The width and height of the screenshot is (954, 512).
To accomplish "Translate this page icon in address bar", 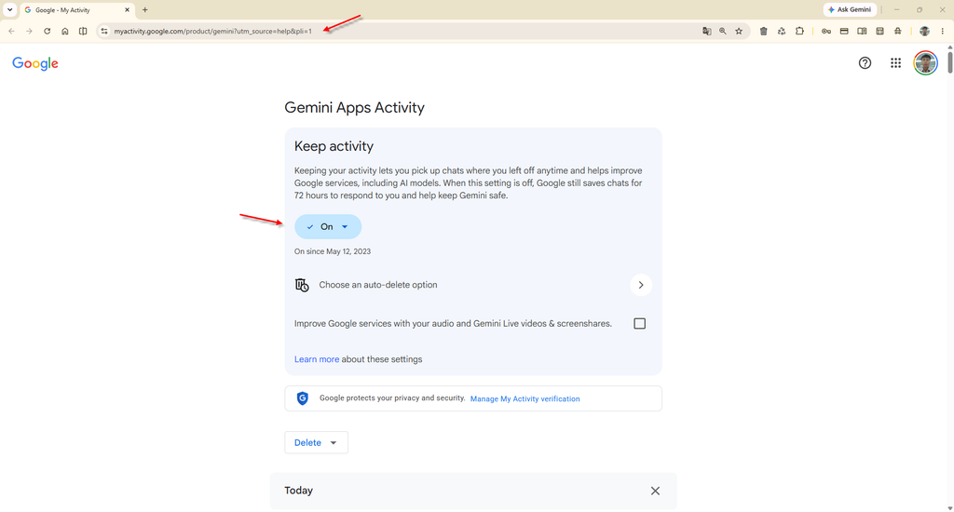I will pos(706,31).
